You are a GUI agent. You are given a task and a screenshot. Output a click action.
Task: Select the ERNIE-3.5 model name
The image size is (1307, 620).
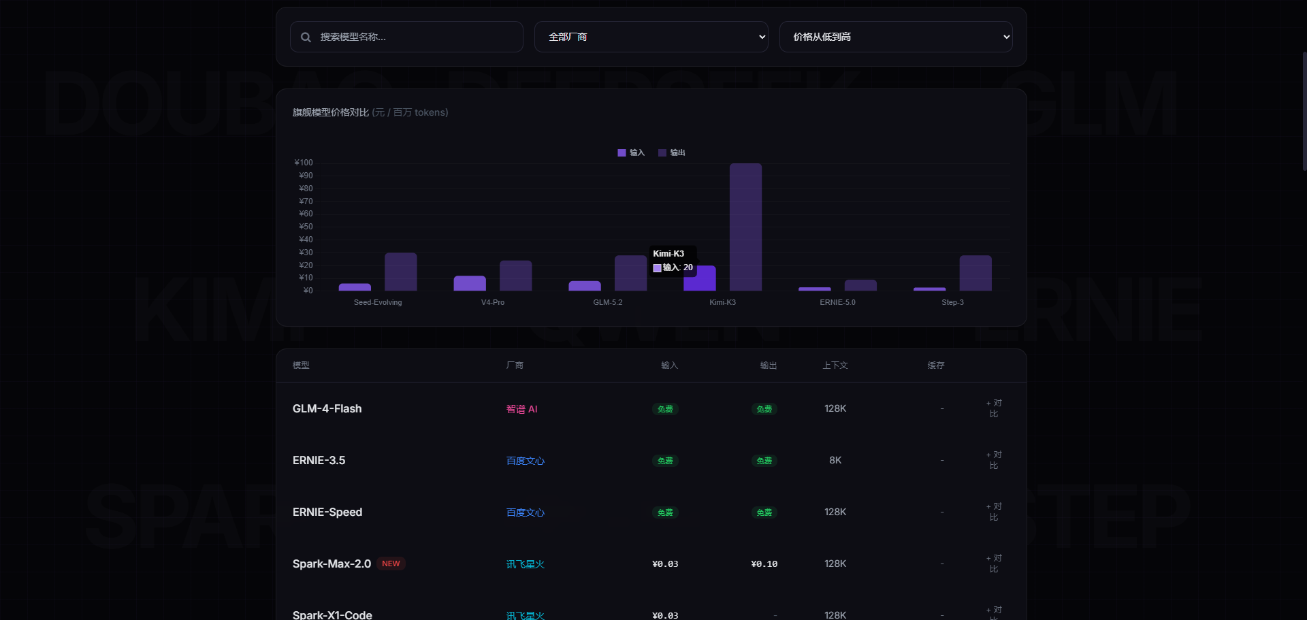[x=319, y=460]
